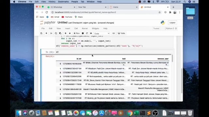Click the remove_user column header

(163, 59)
